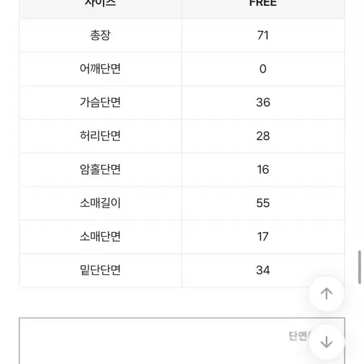Select the 가슴단면 row label
The width and height of the screenshot is (364, 364).
tap(100, 102)
